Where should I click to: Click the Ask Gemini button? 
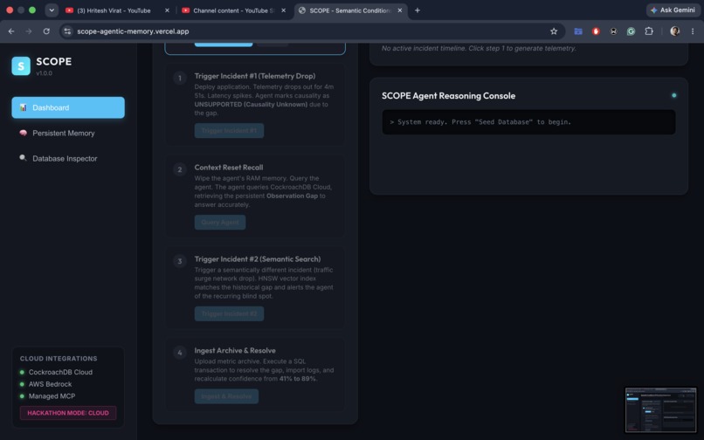coord(673,10)
